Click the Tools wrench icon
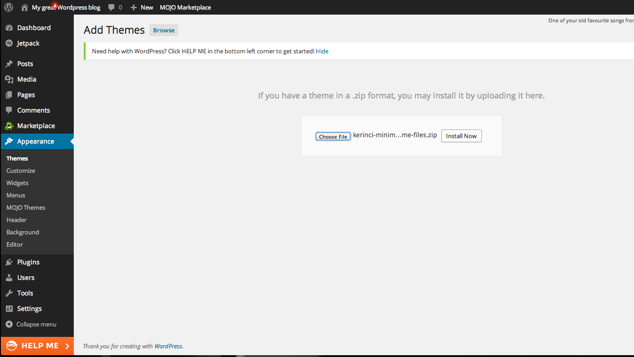 tap(9, 293)
